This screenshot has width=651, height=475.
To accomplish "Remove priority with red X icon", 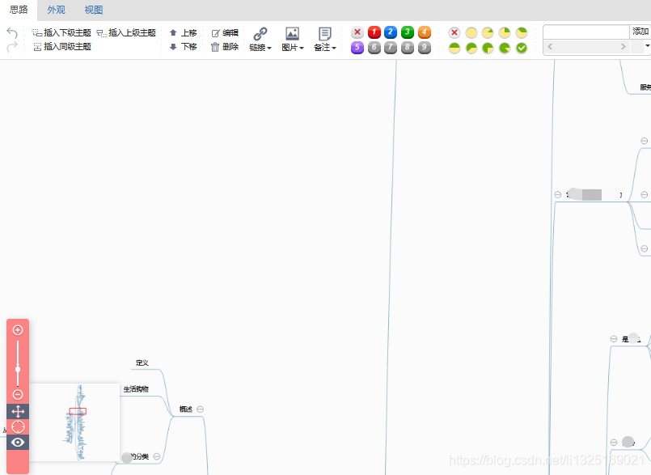I will coord(357,32).
